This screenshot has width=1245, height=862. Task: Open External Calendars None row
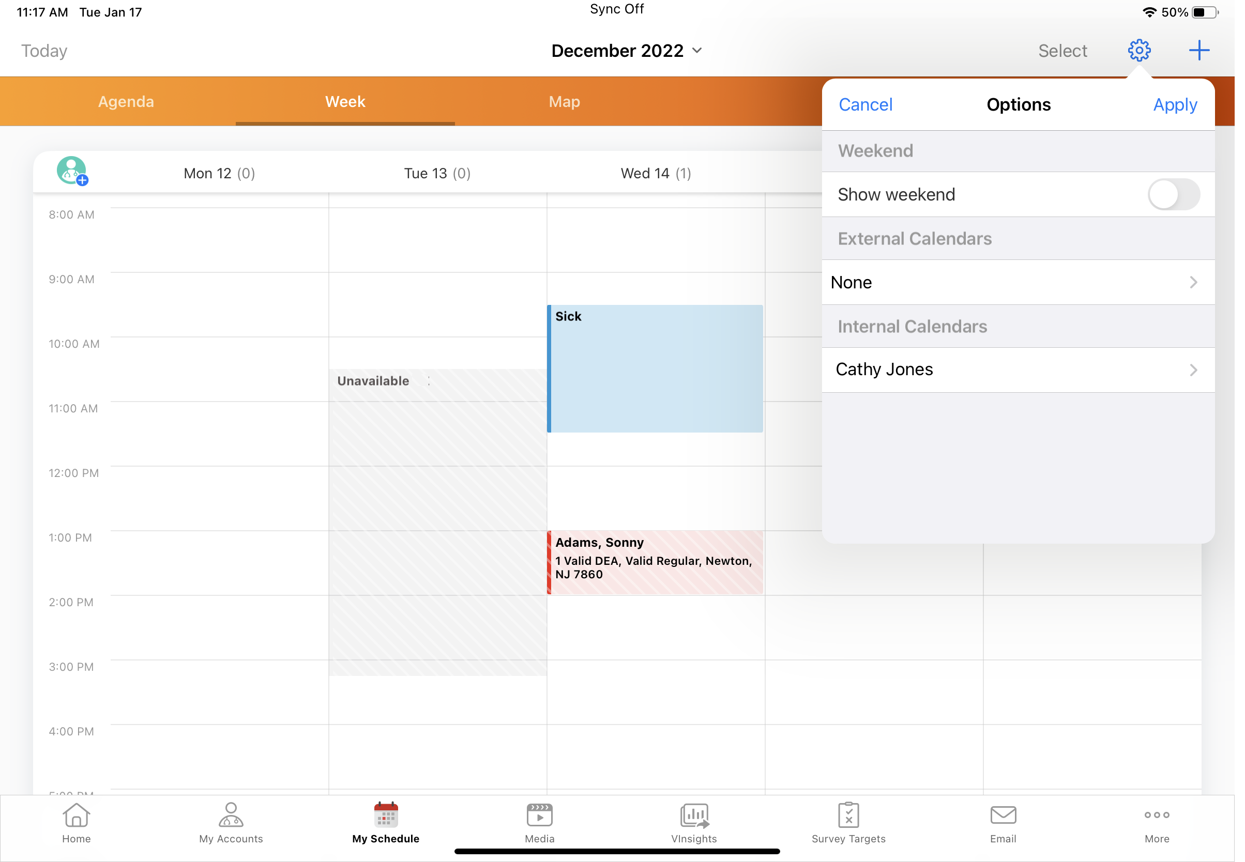pyautogui.click(x=1018, y=283)
